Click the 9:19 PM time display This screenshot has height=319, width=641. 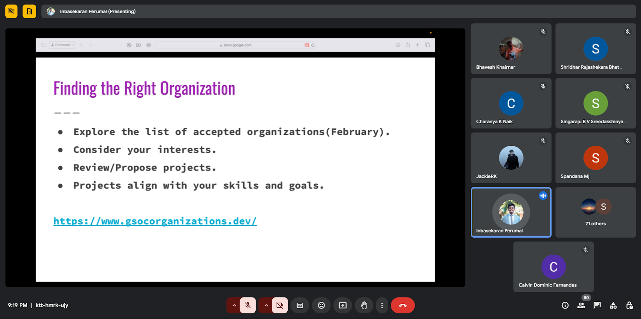(x=18, y=305)
